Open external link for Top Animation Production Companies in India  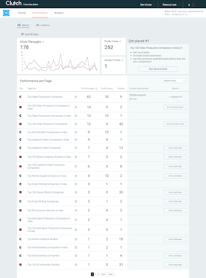76,220
